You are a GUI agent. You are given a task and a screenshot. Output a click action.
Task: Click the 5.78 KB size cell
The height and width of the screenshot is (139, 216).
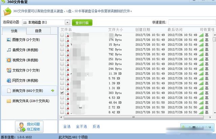tap(114, 78)
